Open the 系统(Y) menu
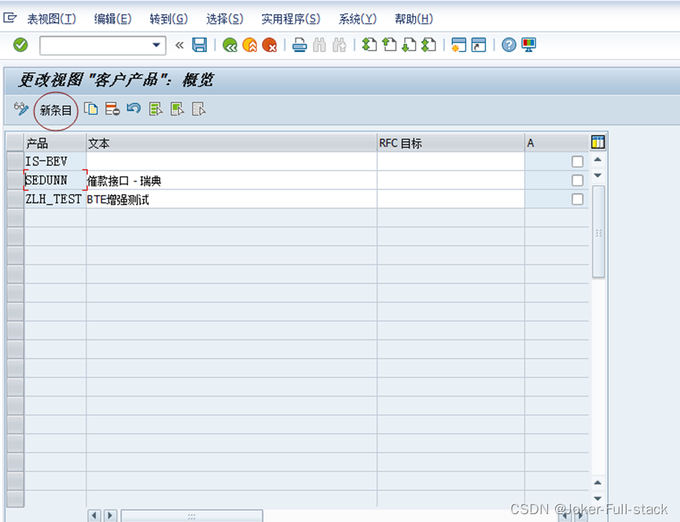The height and width of the screenshot is (522, 680). (358, 19)
